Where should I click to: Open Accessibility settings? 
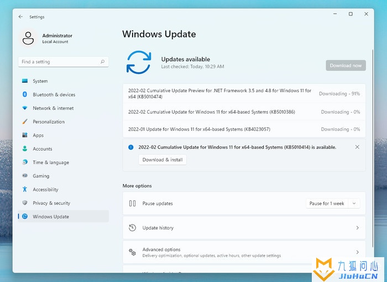[x=64, y=189]
